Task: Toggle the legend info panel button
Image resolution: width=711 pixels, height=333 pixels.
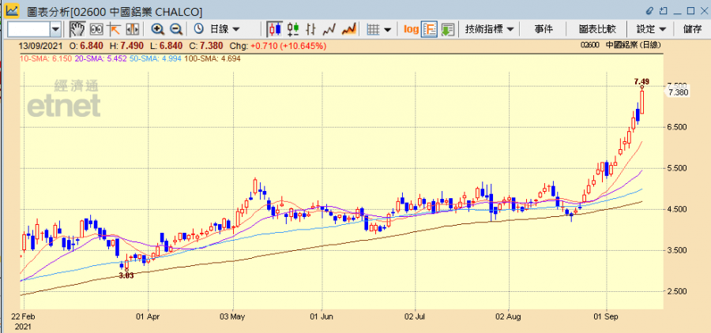Action: tap(430, 29)
